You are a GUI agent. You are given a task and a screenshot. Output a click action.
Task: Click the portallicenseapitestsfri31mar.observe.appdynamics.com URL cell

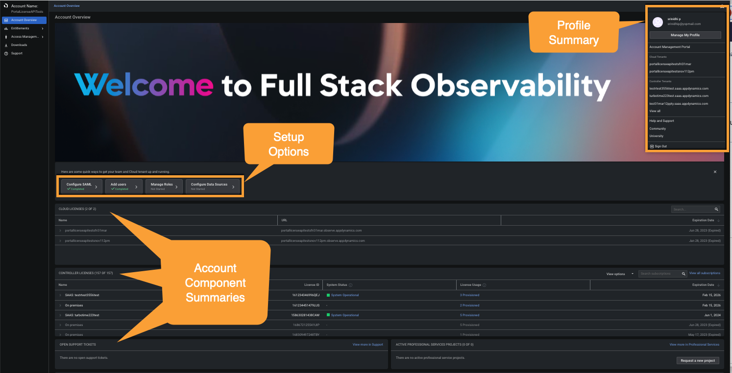pyautogui.click(x=321, y=231)
